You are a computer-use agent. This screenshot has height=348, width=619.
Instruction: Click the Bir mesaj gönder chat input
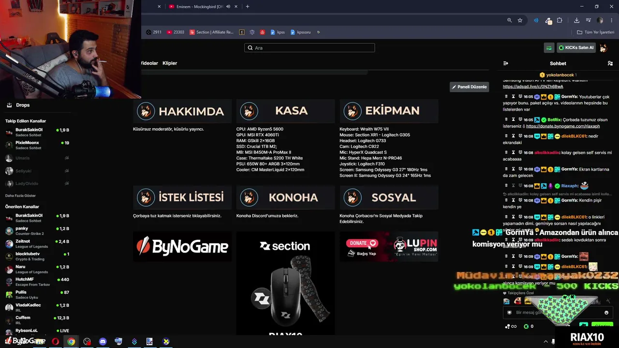(x=557, y=313)
